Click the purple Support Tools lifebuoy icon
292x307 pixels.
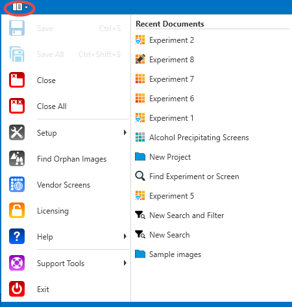[17, 263]
